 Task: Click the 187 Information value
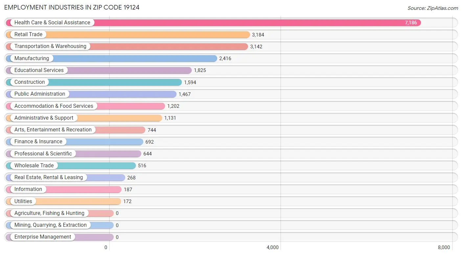coord(128,190)
